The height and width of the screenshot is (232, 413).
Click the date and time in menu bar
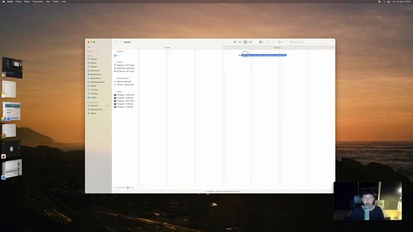(x=402, y=1)
